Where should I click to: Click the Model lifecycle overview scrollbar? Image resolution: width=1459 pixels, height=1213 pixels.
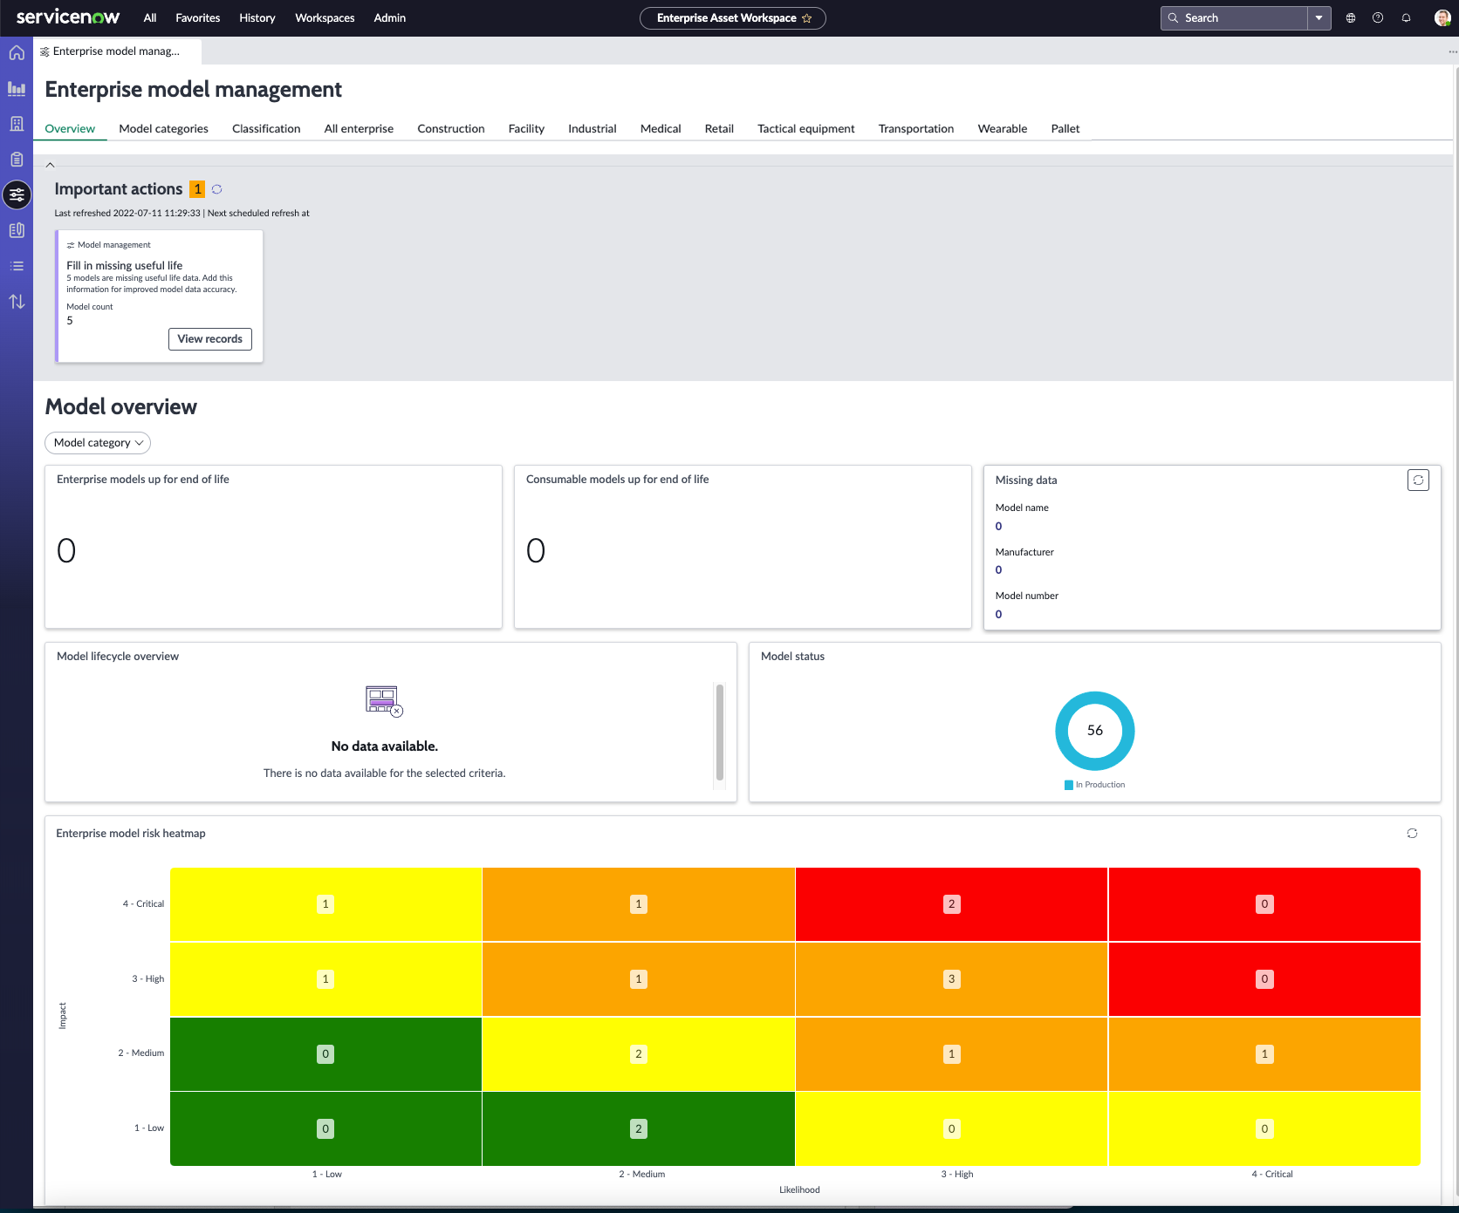[x=720, y=733]
